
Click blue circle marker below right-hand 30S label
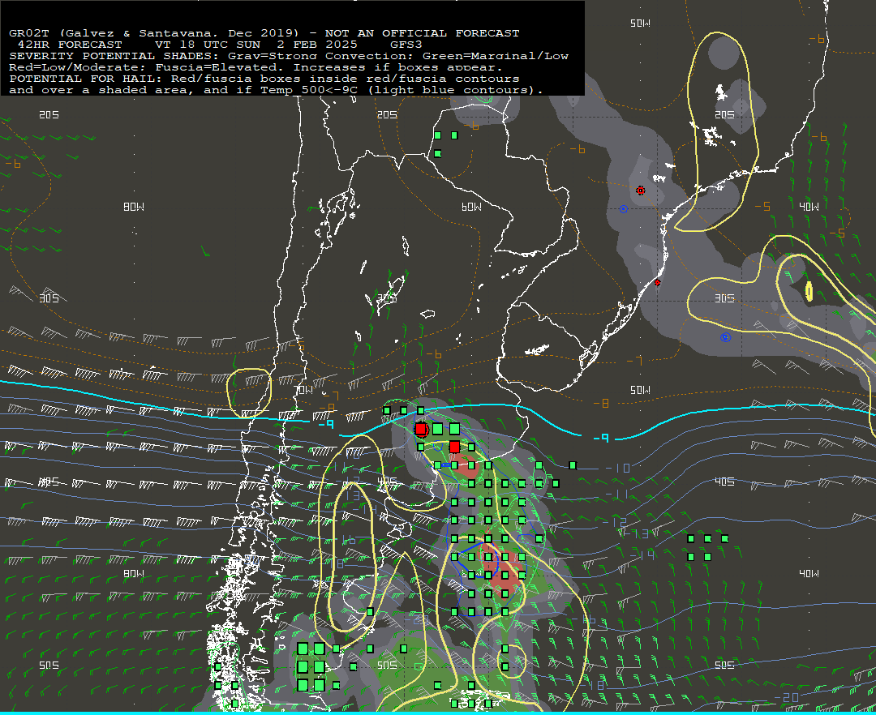tap(725, 337)
